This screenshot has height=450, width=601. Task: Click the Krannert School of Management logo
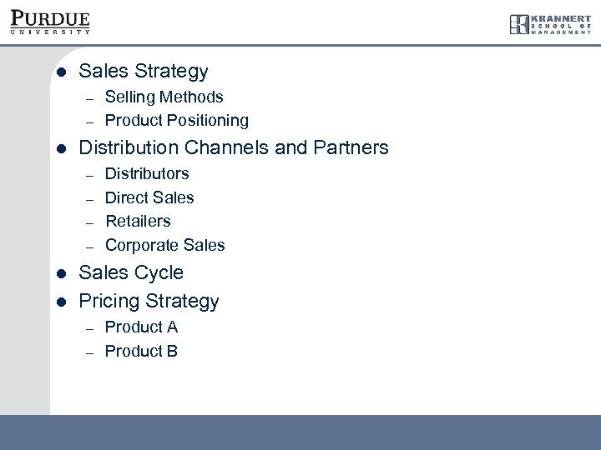coord(550,24)
